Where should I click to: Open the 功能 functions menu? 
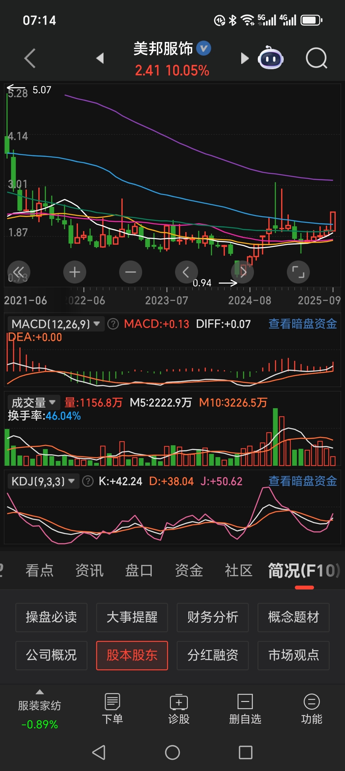312,709
